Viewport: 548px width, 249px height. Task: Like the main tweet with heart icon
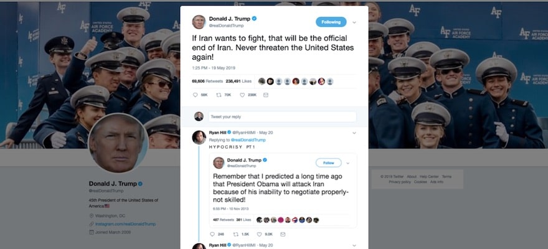242,95
